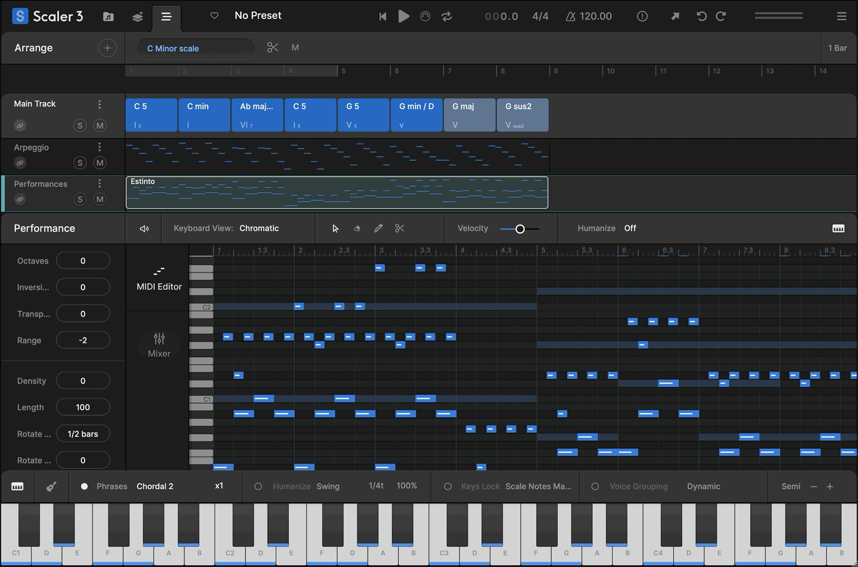This screenshot has height=567, width=858.
Task: Change the Humanize Off setting
Action: (x=630, y=228)
